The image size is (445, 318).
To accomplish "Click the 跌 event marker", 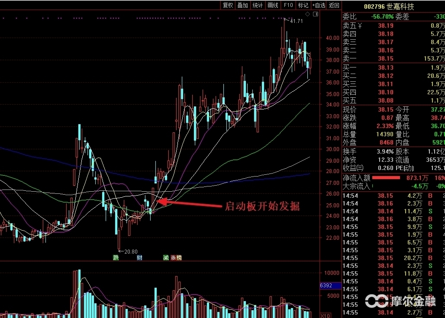I will tap(116, 258).
